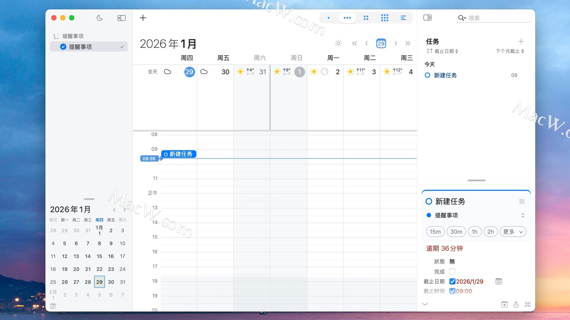Jump to today with the 29 icon
Screen dimensions: 570x320
pyautogui.click(x=381, y=44)
